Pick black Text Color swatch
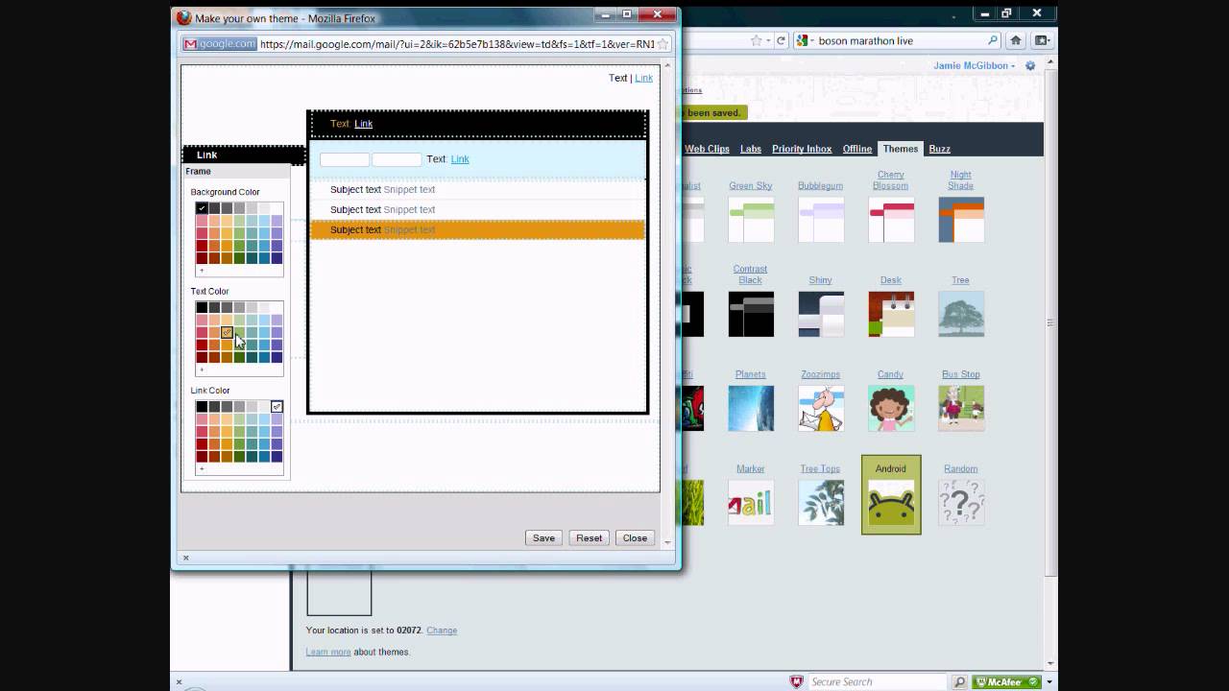Viewport: 1229px width, 691px height. click(x=202, y=308)
